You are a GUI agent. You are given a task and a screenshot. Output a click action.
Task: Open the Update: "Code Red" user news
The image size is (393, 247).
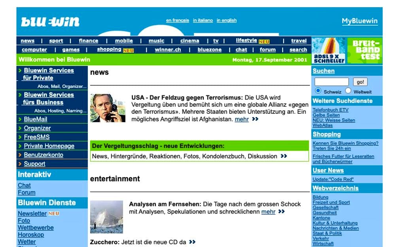(x=333, y=179)
